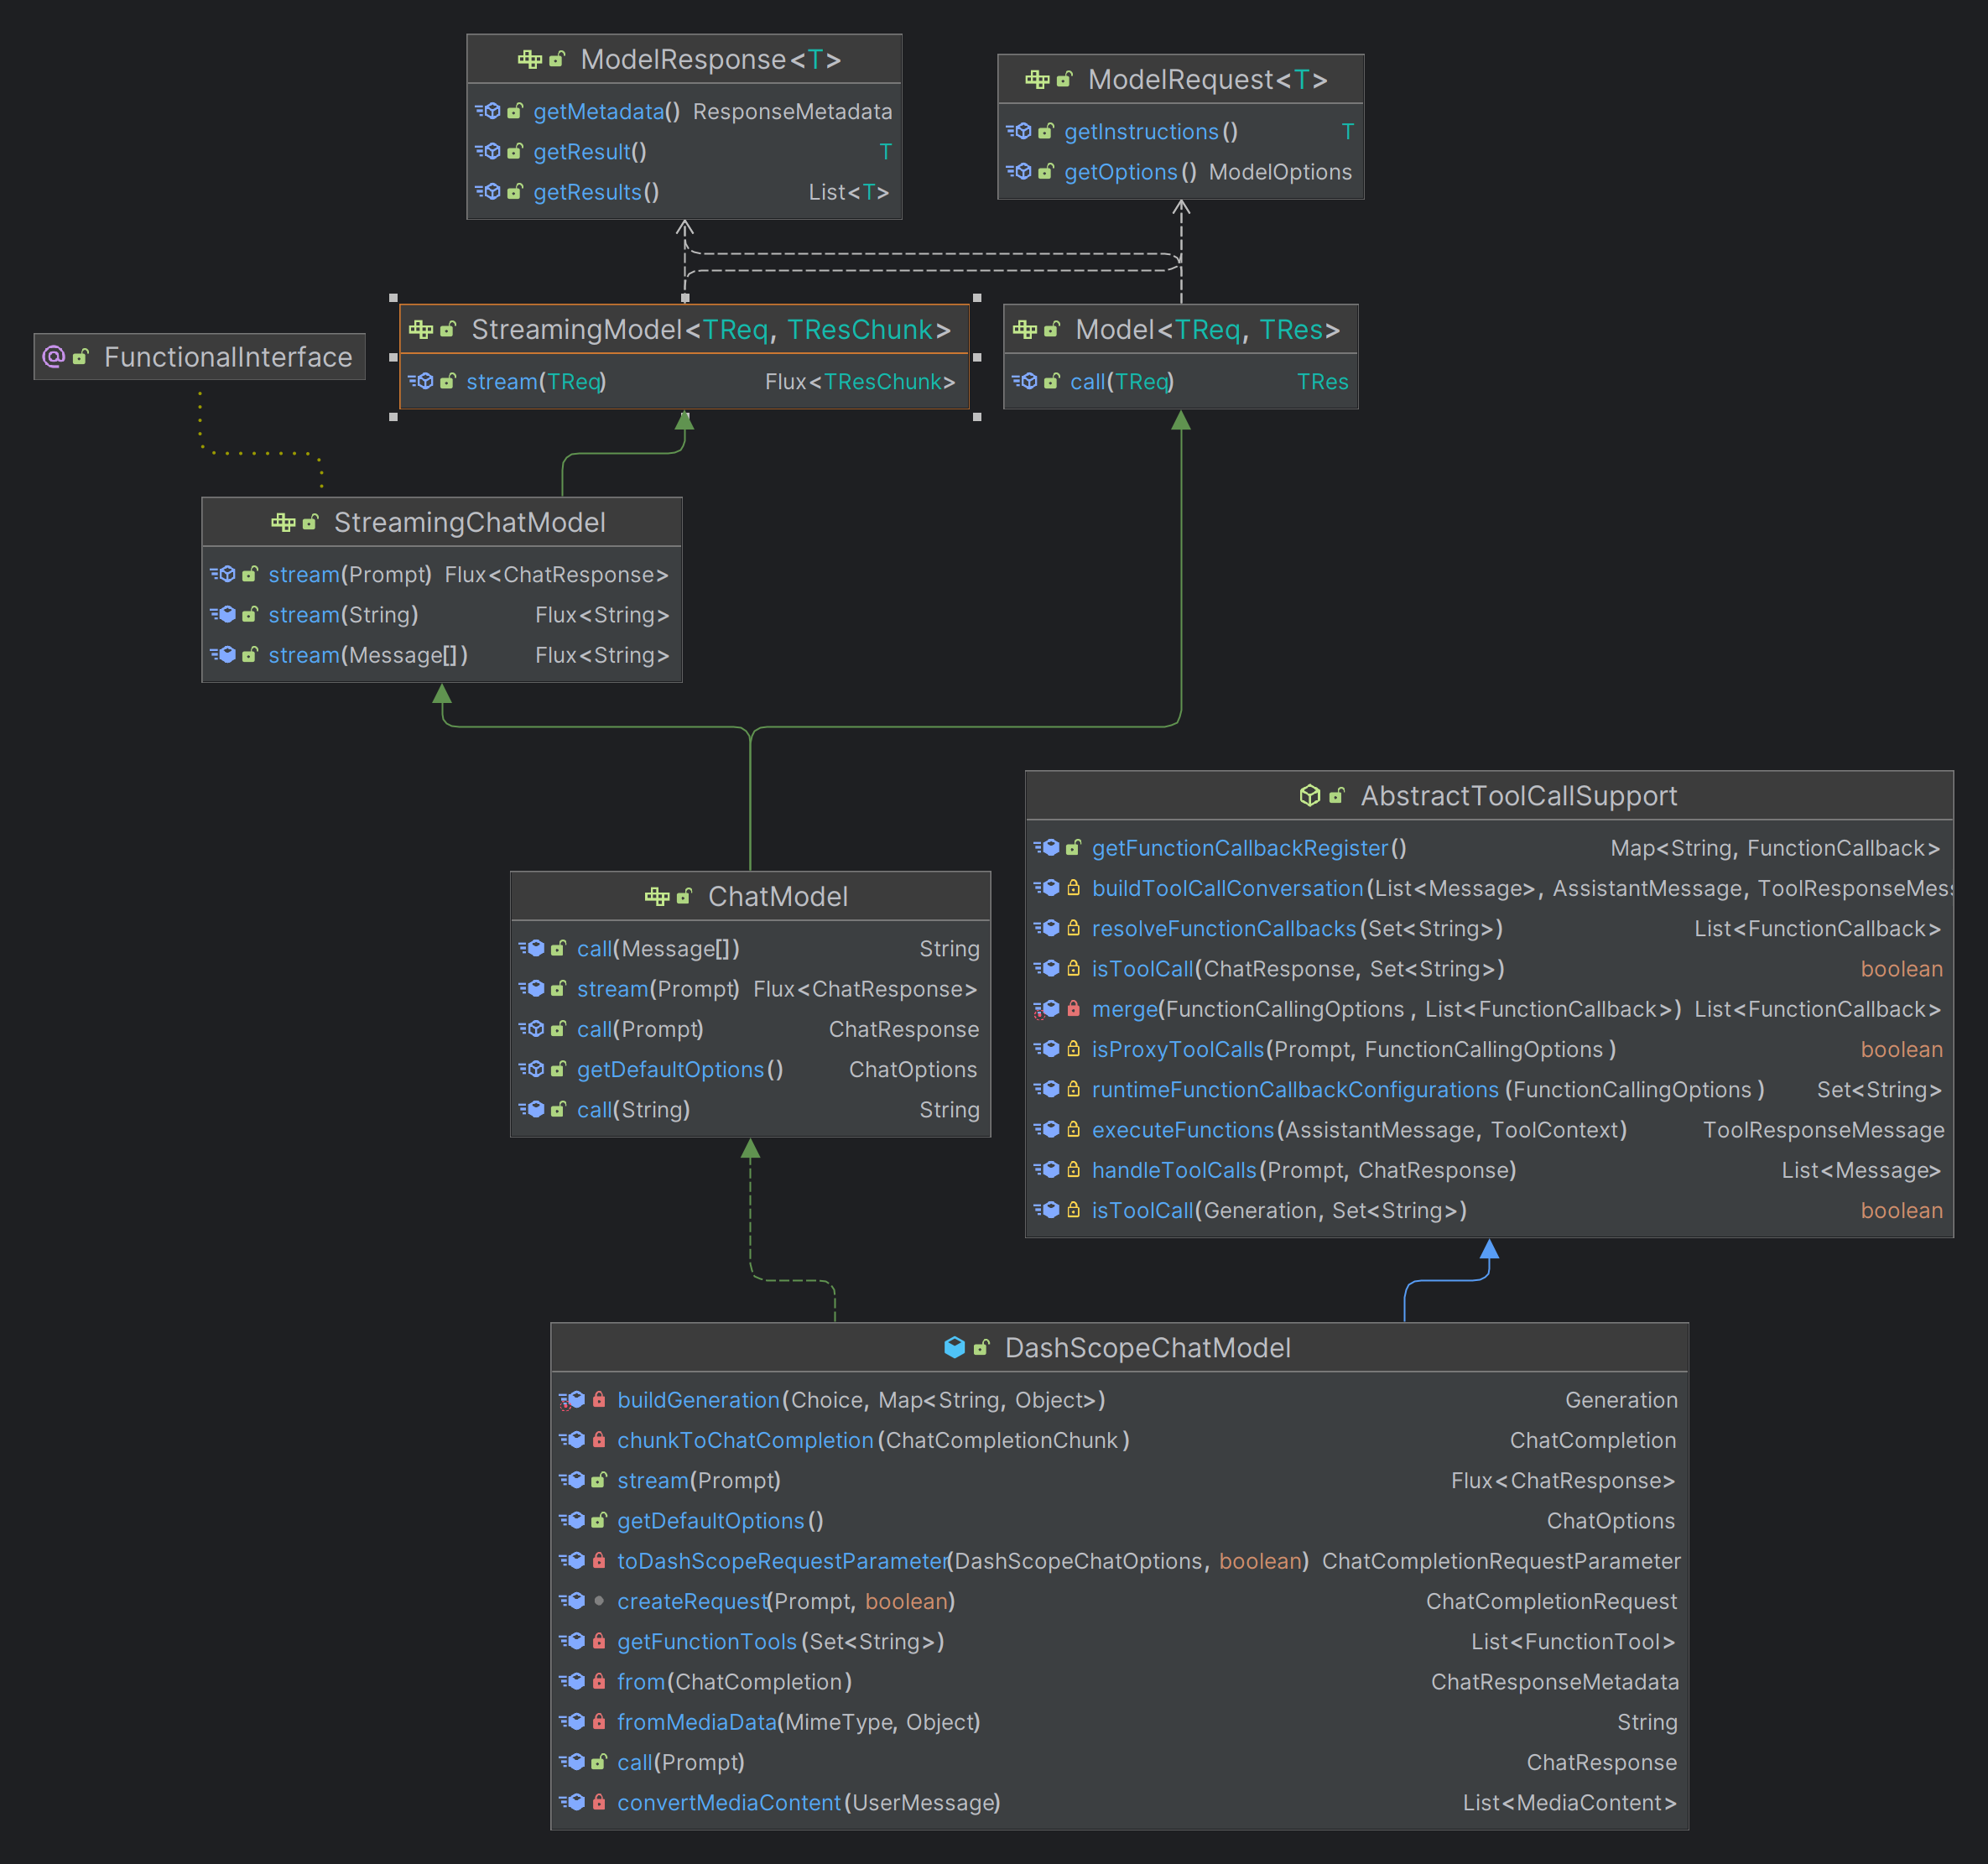Viewport: 1988px width, 1864px height.
Task: Click getFunctionTools method name
Action: click(x=707, y=1641)
